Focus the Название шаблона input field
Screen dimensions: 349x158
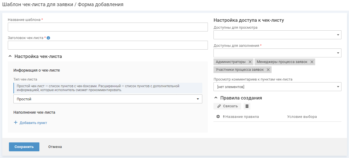108,27
